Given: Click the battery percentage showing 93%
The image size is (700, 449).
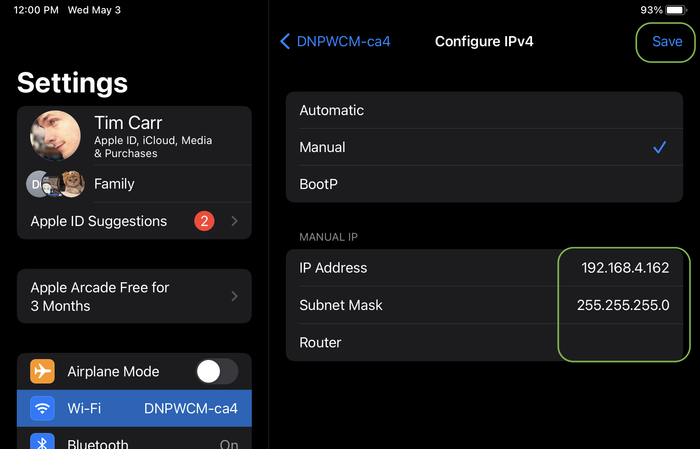Looking at the screenshot, I should (650, 10).
